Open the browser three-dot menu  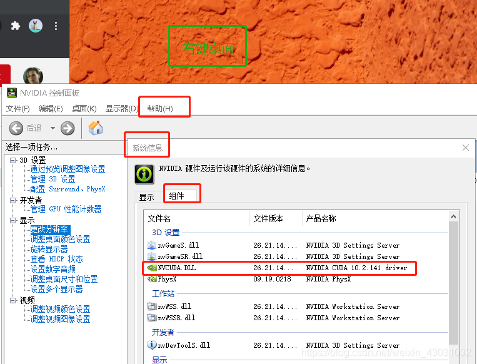(x=56, y=26)
